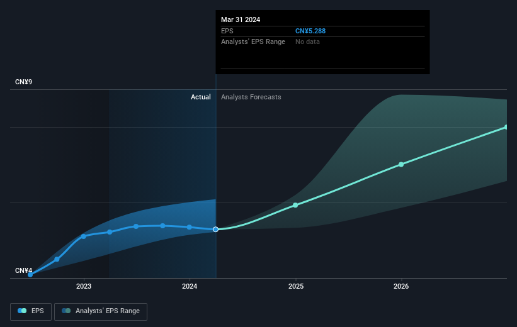Click the CN¥4 y-axis label
Viewport: 517px width, 327px height.
24,270
